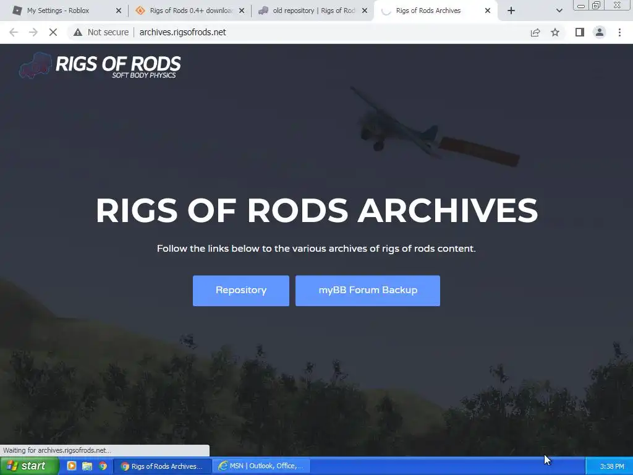Close the Rigs of Rods Archives tab
The height and width of the screenshot is (475, 633).
pos(487,11)
